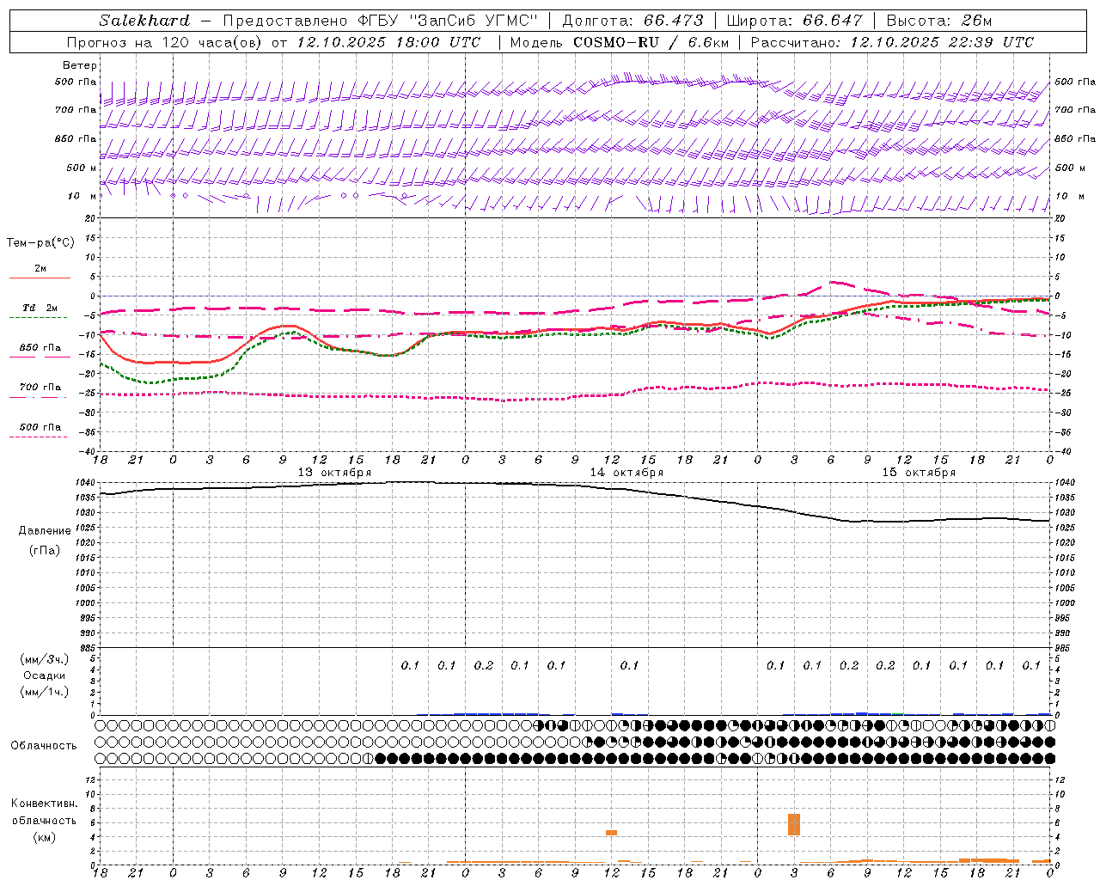
Task: Click the (мм/3ч.) precipitation unit label
Action: point(45,659)
